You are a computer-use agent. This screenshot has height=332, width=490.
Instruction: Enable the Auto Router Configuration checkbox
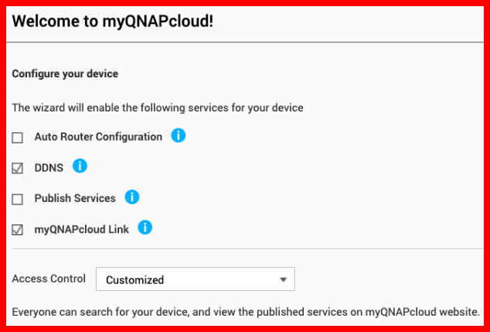tap(18, 138)
